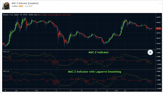
Task: Click the second MACZ_LB indicator label
Action: 6,71
